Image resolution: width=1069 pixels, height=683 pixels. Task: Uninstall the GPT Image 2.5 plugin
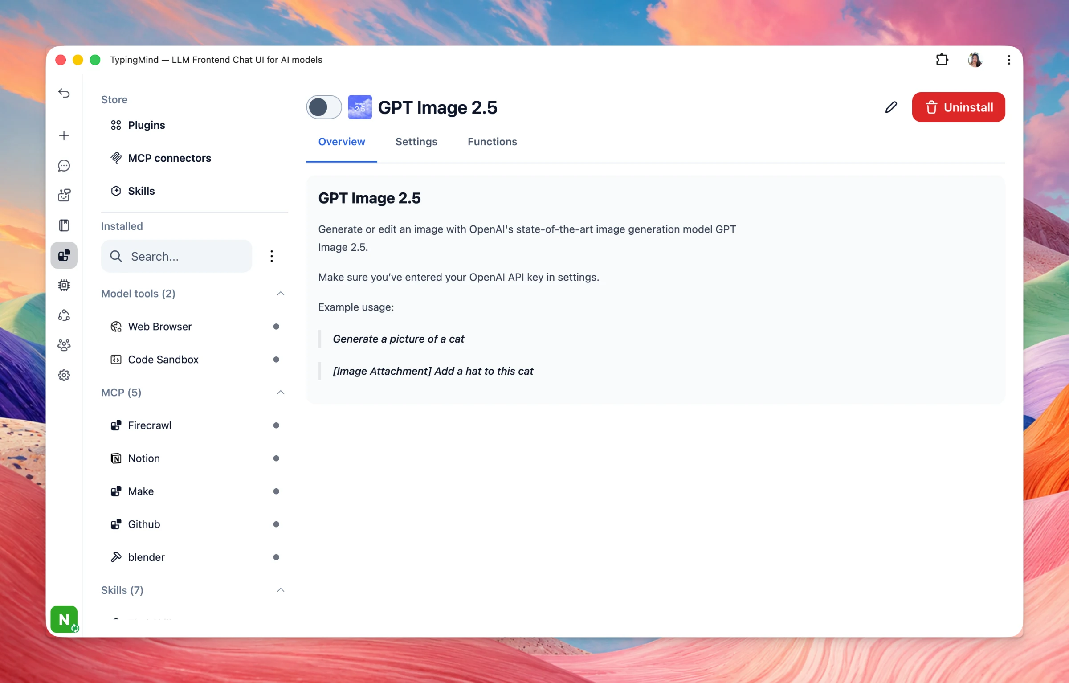pos(959,107)
